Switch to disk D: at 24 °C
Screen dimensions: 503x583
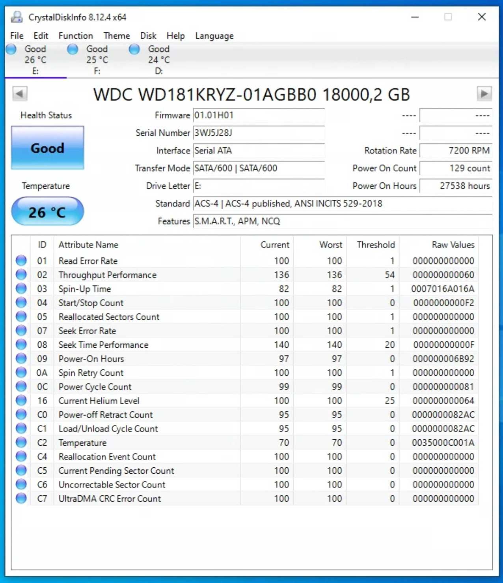158,60
